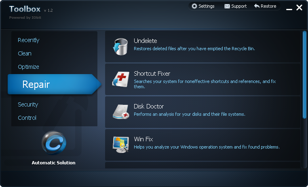The width and height of the screenshot is (308, 187).
Task: Click 'Searches your system for noneffective shortcuts' text
Action: [x=205, y=84]
